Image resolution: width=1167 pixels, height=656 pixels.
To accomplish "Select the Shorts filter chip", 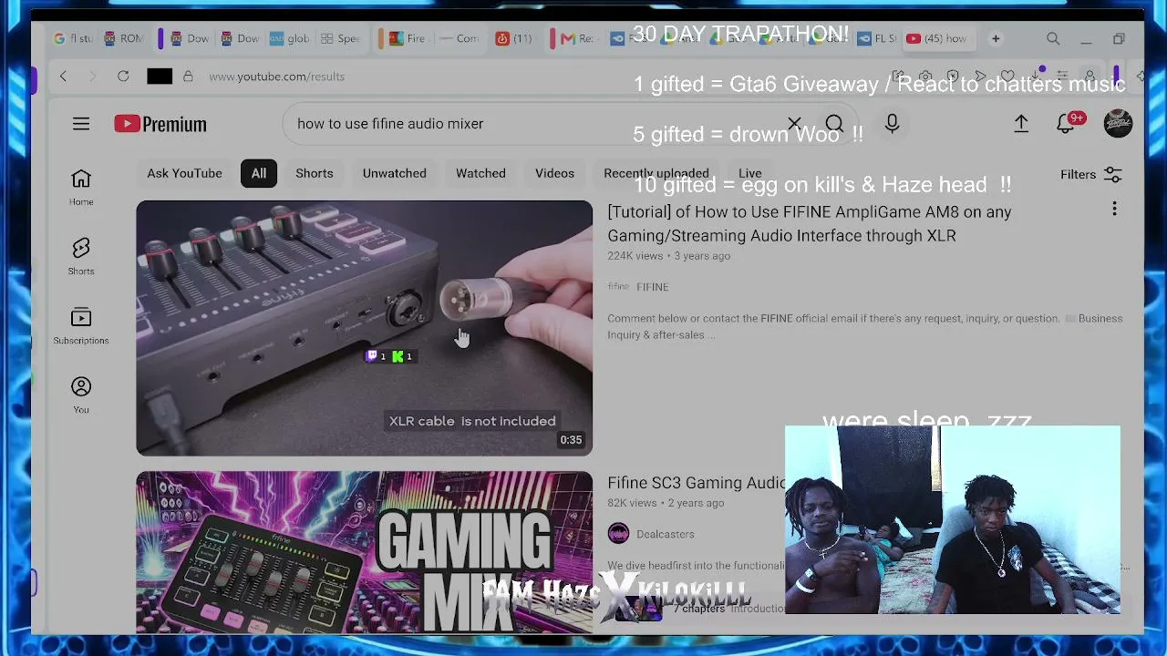I will (315, 173).
